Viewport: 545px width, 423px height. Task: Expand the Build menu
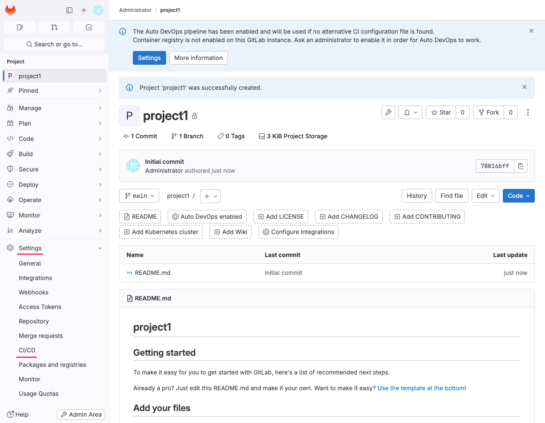click(x=54, y=154)
